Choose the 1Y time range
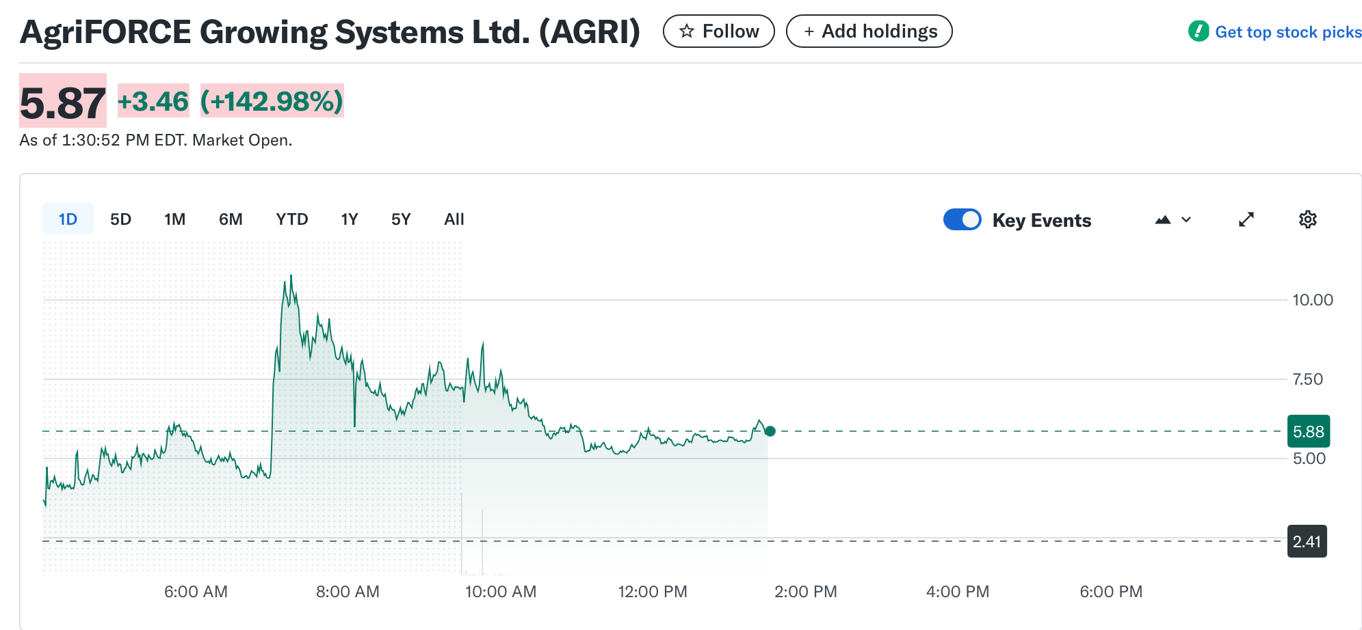 (349, 219)
